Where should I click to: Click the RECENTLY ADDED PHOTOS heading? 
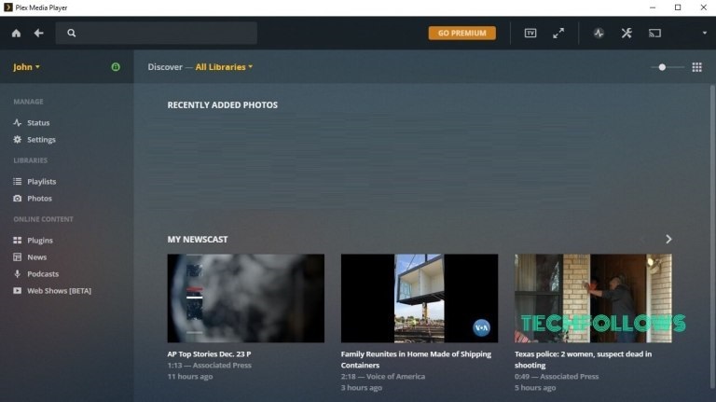[223, 105]
